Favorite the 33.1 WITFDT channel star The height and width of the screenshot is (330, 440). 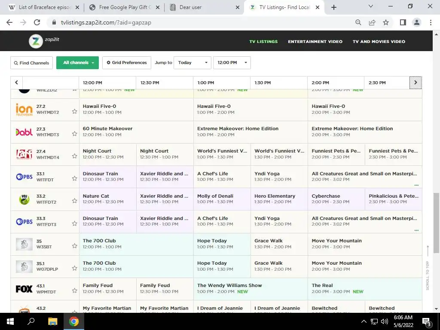point(74,178)
